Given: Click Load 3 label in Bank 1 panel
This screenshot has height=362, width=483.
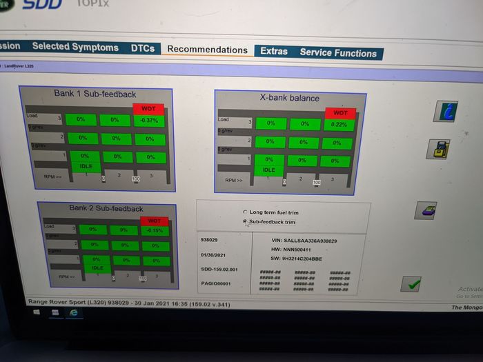Looking at the screenshot, I should [x=44, y=117].
